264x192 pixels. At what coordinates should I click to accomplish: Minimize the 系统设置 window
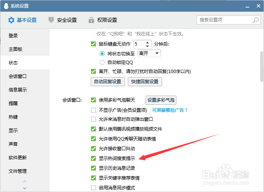[x=247, y=6]
